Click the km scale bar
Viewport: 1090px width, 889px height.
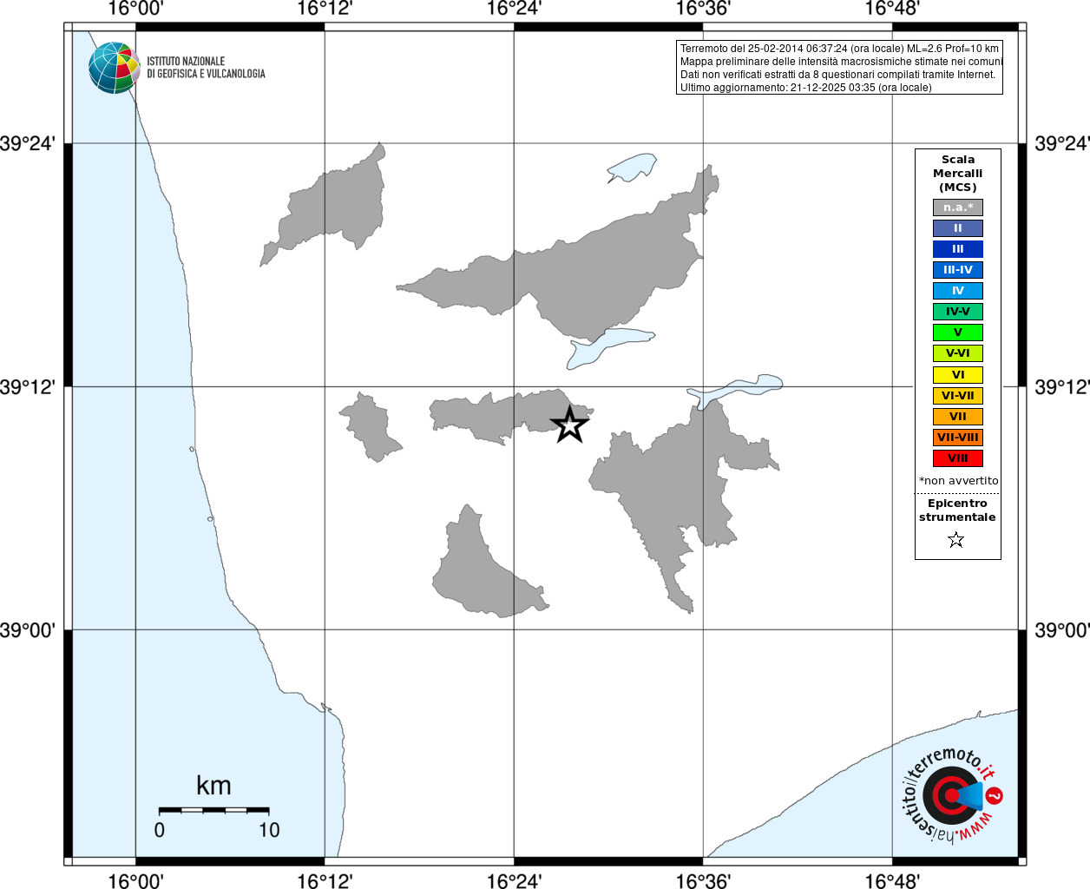tap(213, 810)
